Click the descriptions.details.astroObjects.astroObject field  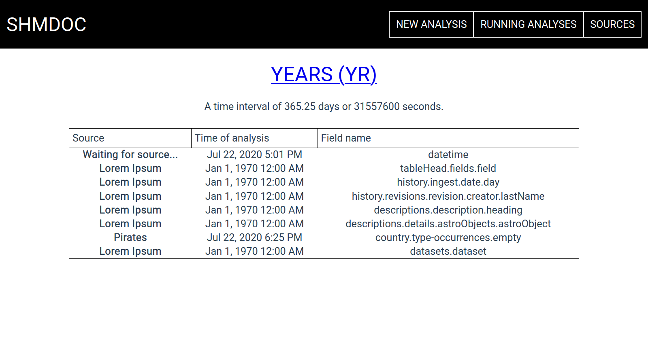tap(448, 224)
